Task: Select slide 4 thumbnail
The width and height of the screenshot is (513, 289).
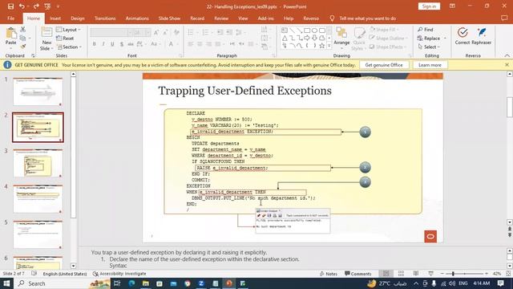Action: 38,199
